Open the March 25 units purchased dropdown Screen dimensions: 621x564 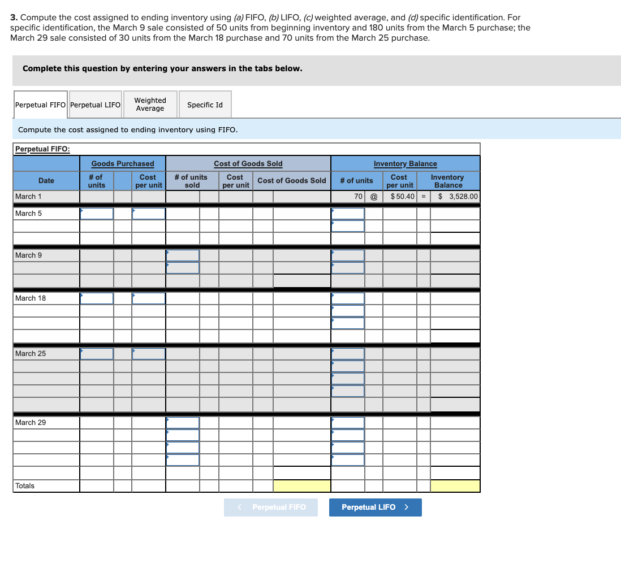click(x=97, y=353)
